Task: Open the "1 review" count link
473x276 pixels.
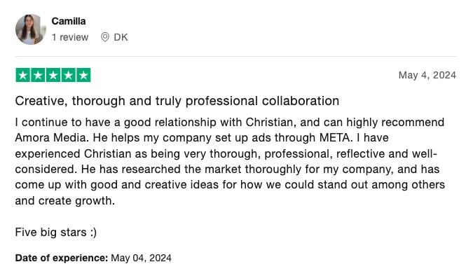Action: pos(70,37)
